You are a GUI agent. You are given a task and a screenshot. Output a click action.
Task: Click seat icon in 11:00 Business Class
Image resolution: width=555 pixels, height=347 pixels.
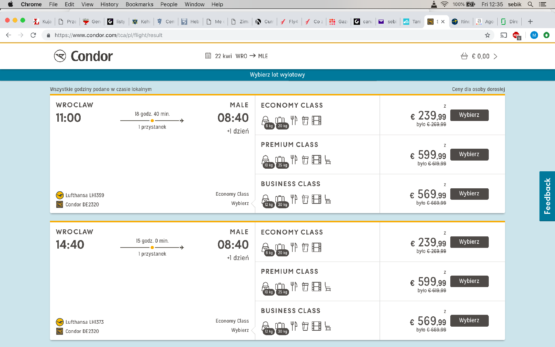coord(328,199)
